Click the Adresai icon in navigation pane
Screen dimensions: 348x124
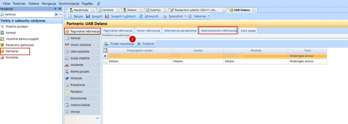(x=2, y=33)
